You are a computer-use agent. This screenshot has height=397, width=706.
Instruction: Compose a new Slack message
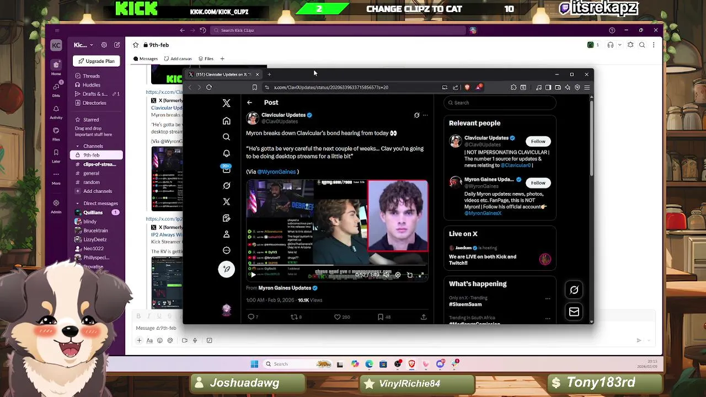(x=117, y=45)
